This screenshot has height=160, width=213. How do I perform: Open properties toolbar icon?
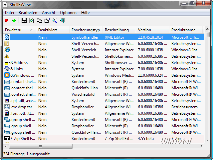tap(47, 20)
